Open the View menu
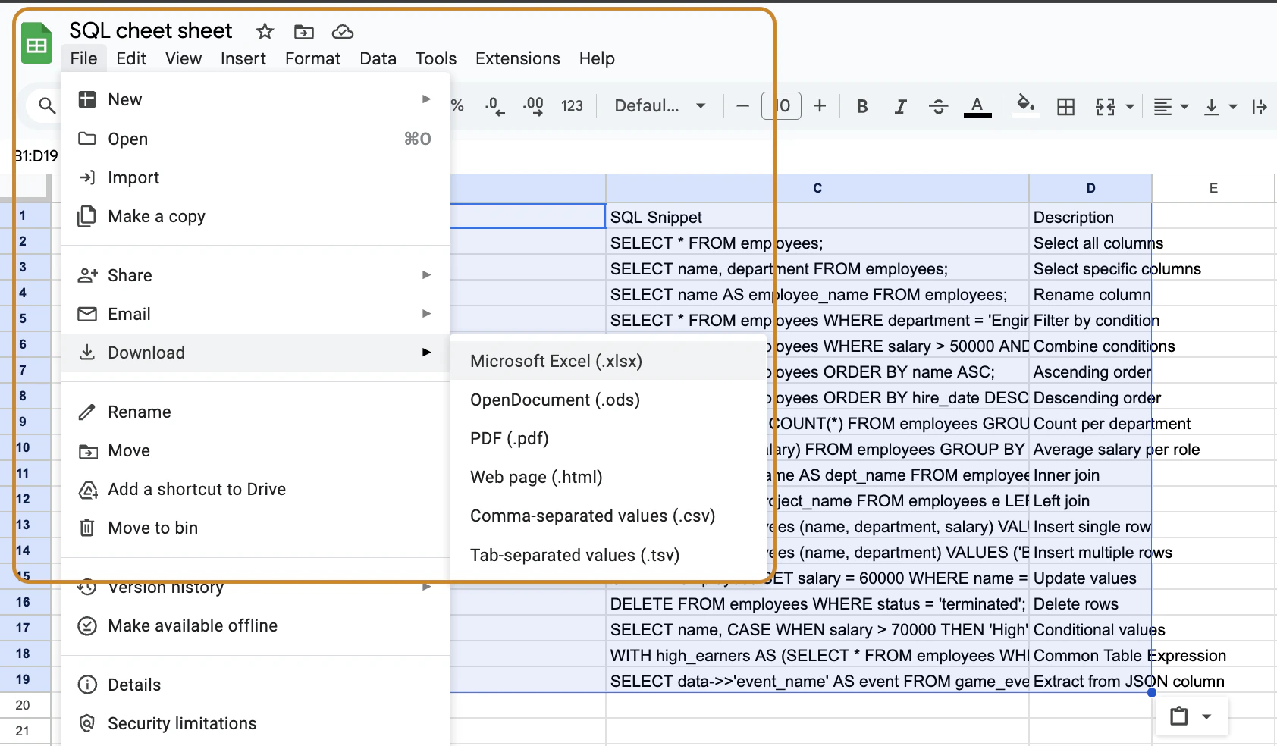1277x746 pixels. 184,58
